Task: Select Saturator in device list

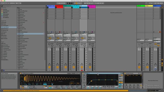Action: tap(22, 66)
